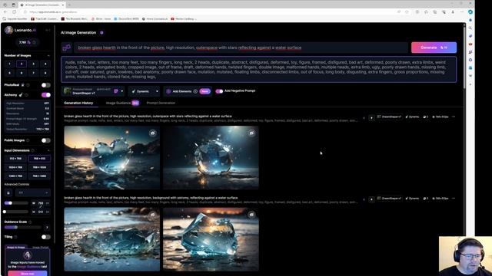The height and width of the screenshot is (276, 492).
Task: Collapse the Number of Images section
Action: tap(48, 55)
